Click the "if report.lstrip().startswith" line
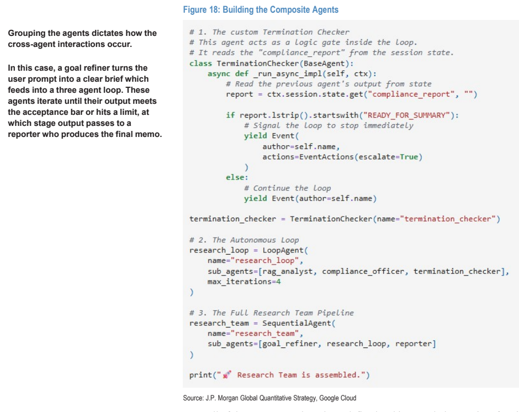 [342, 115]
